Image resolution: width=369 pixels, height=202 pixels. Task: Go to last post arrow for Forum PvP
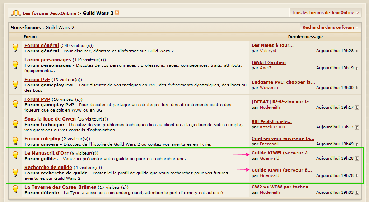point(357,108)
